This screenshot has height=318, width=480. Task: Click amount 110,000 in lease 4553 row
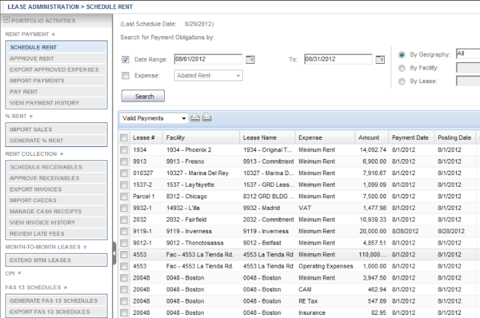click(x=373, y=254)
